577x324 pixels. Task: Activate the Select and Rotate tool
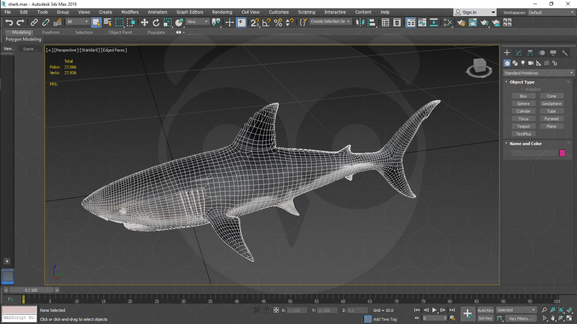[156, 22]
